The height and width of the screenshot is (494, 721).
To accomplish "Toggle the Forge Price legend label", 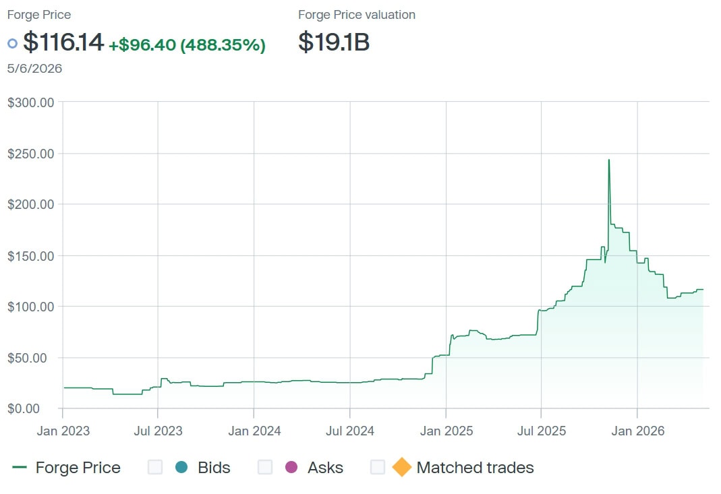I will click(78, 467).
